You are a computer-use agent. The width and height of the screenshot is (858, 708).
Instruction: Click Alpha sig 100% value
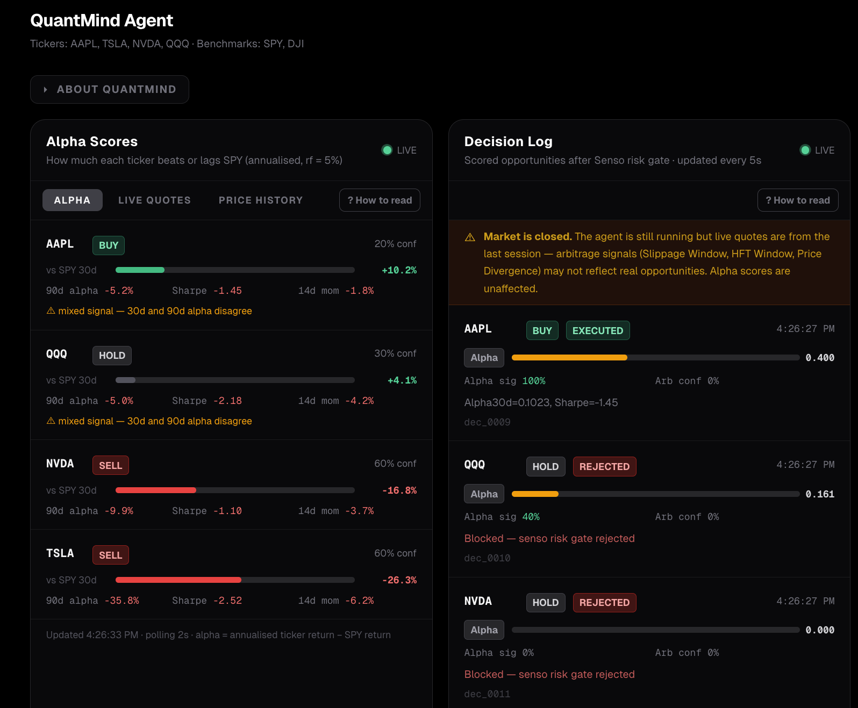pos(534,380)
